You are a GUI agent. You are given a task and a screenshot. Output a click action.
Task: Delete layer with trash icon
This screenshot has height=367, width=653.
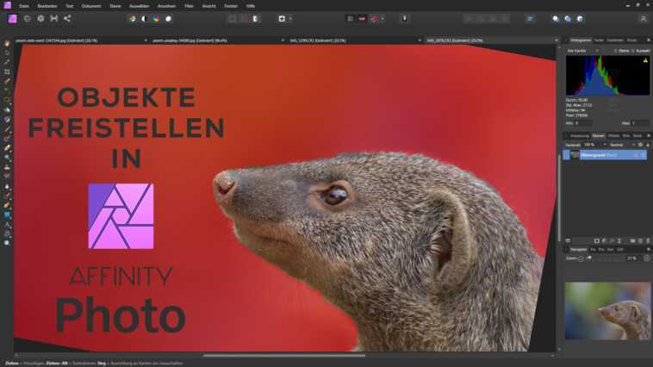tap(648, 240)
